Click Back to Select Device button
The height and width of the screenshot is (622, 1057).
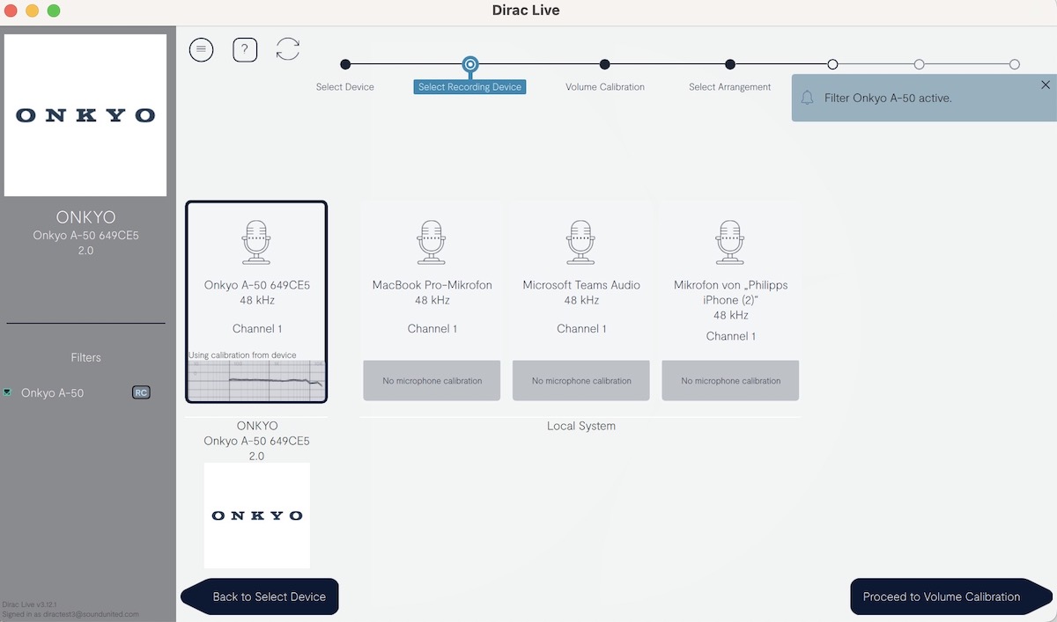[x=263, y=596]
